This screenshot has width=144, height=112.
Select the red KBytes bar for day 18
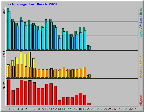pyautogui.click(x=80, y=99)
